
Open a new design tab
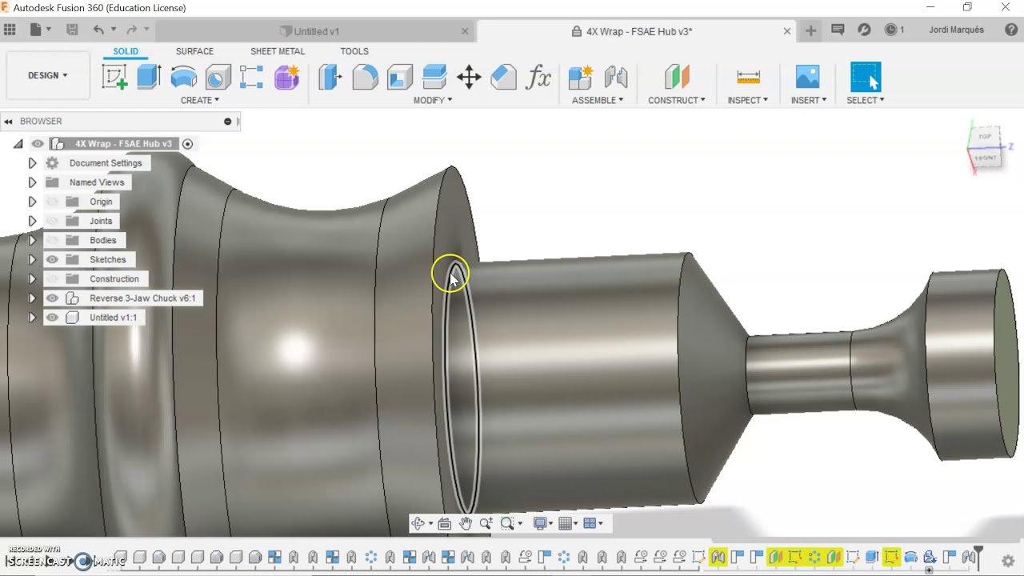click(x=810, y=30)
